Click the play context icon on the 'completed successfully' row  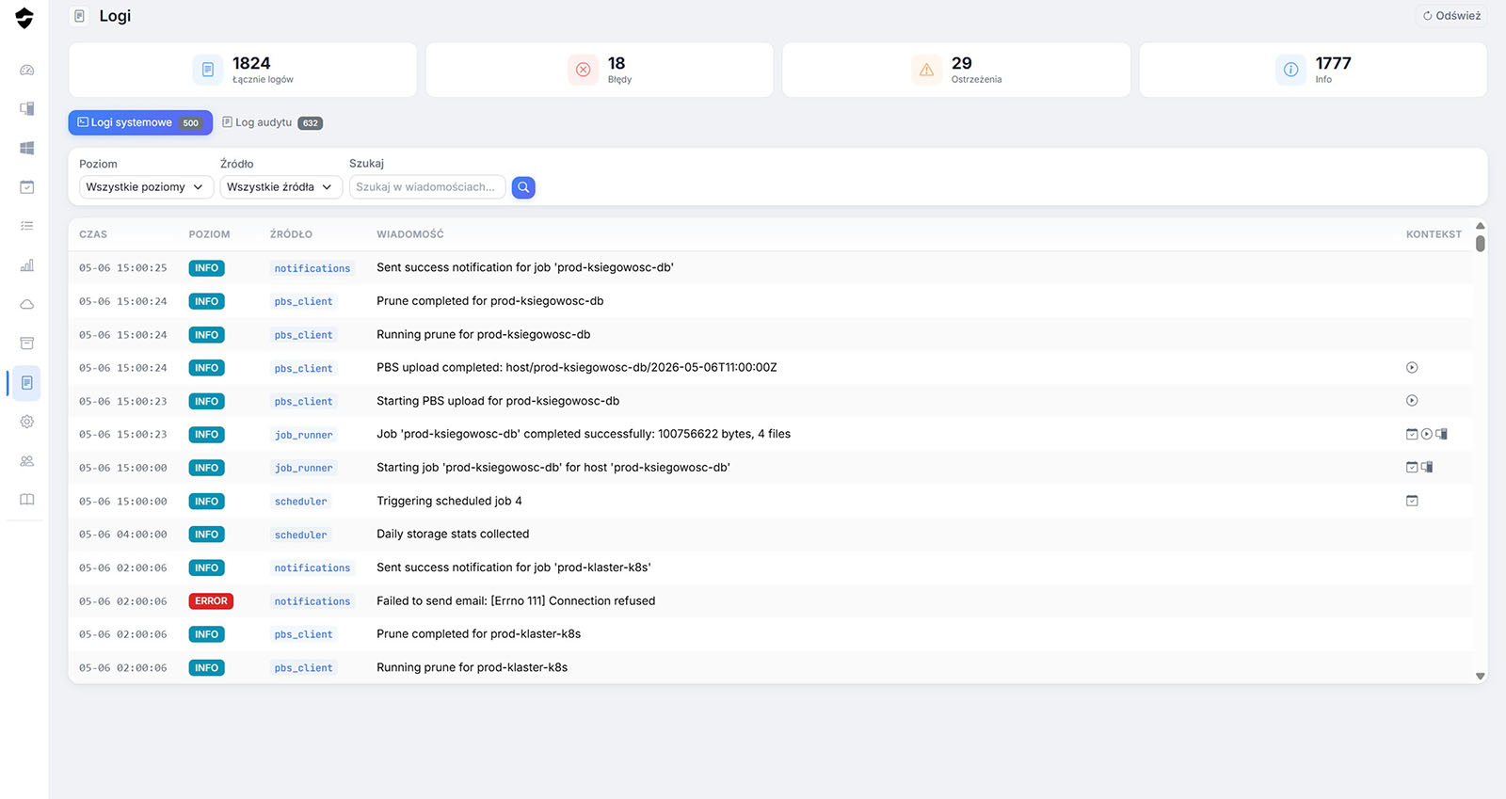(x=1427, y=434)
